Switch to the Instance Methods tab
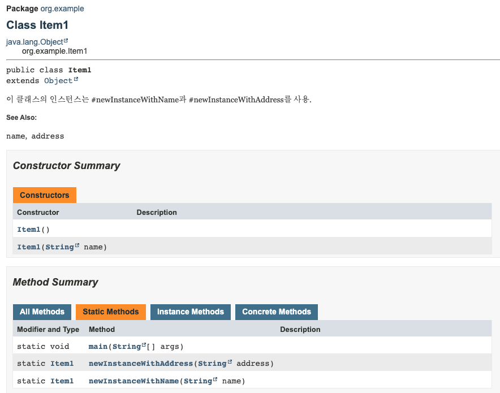The height and width of the screenshot is (393, 500). pos(191,312)
